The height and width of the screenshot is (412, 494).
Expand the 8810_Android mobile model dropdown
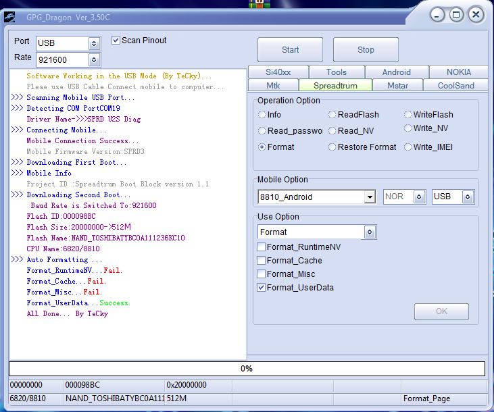[x=370, y=197]
